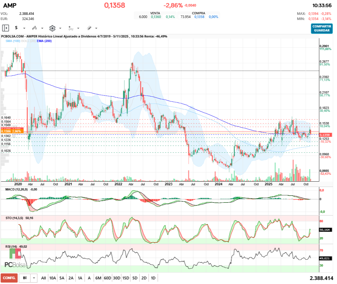Click the add indicator study icon
The width and height of the screenshot is (337, 284).
71,28
